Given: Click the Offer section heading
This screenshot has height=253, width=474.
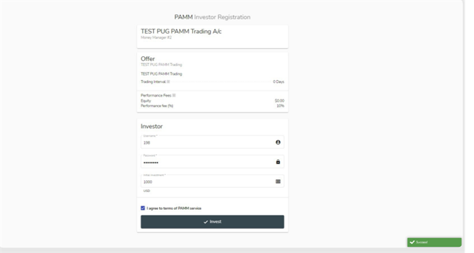Looking at the screenshot, I should (147, 59).
